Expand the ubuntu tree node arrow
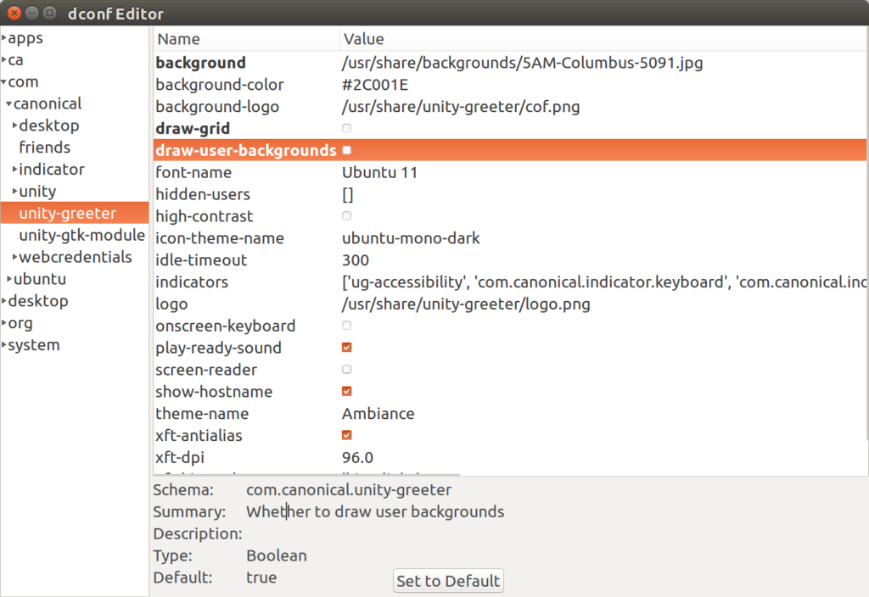The width and height of the screenshot is (869, 597). pos(8,279)
